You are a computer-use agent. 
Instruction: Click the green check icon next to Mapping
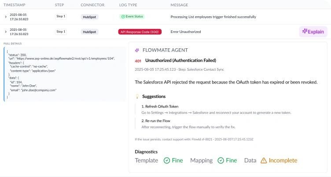pyautogui.click(x=221, y=161)
